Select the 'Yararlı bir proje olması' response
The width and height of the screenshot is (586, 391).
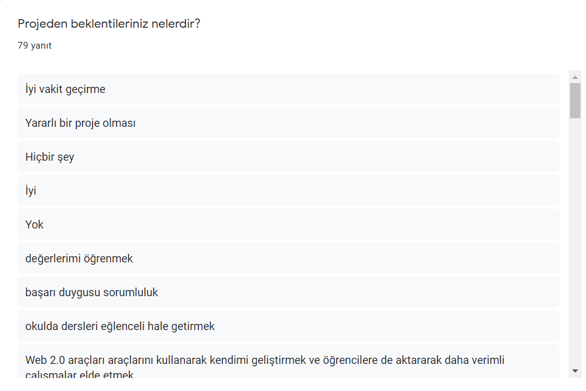pyautogui.click(x=80, y=123)
